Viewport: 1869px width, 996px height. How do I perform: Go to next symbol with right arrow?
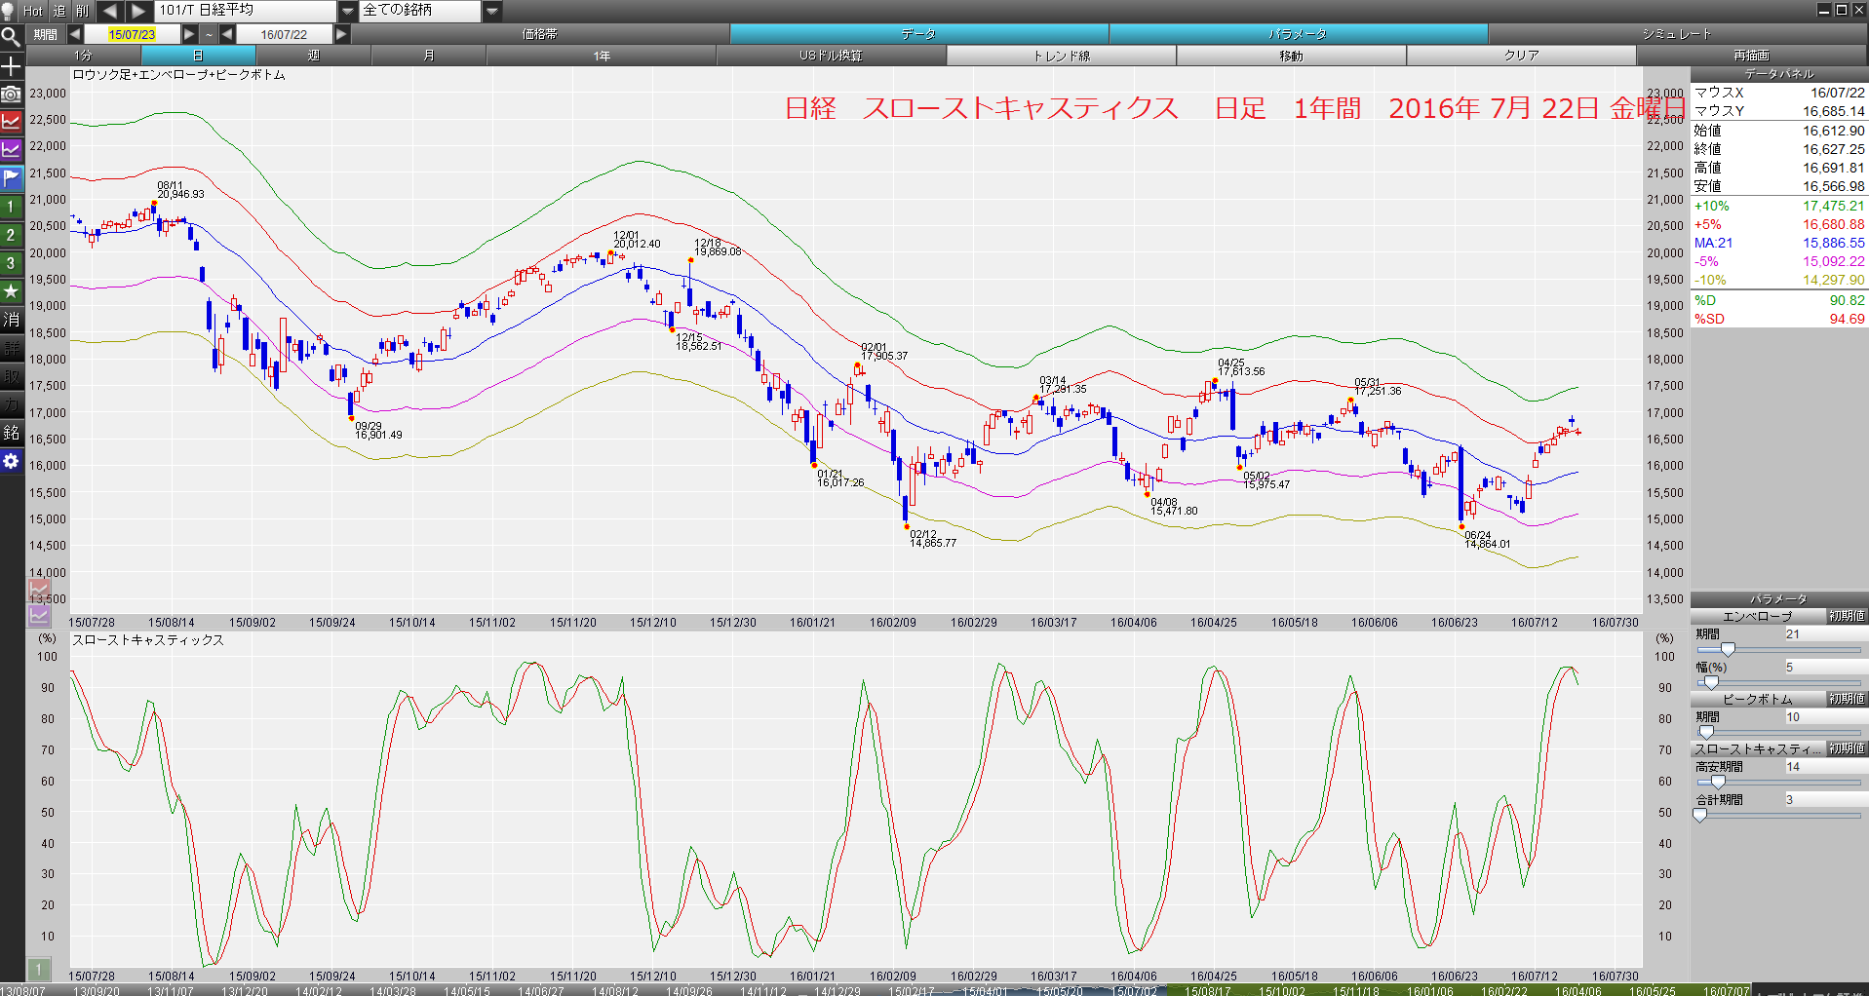coord(138,11)
